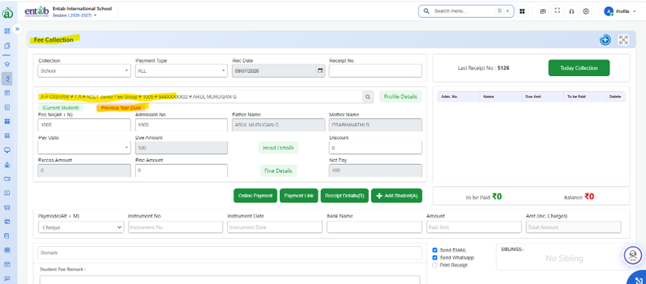Click the Admission No field
The height and width of the screenshot is (284, 646).
click(181, 125)
